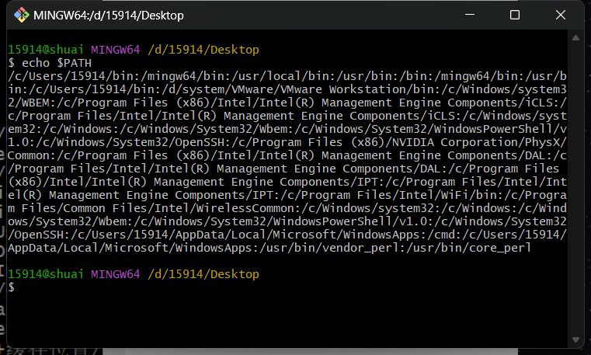Click the Git Bash icon in title bar
The image size is (591, 355).
(x=19, y=15)
